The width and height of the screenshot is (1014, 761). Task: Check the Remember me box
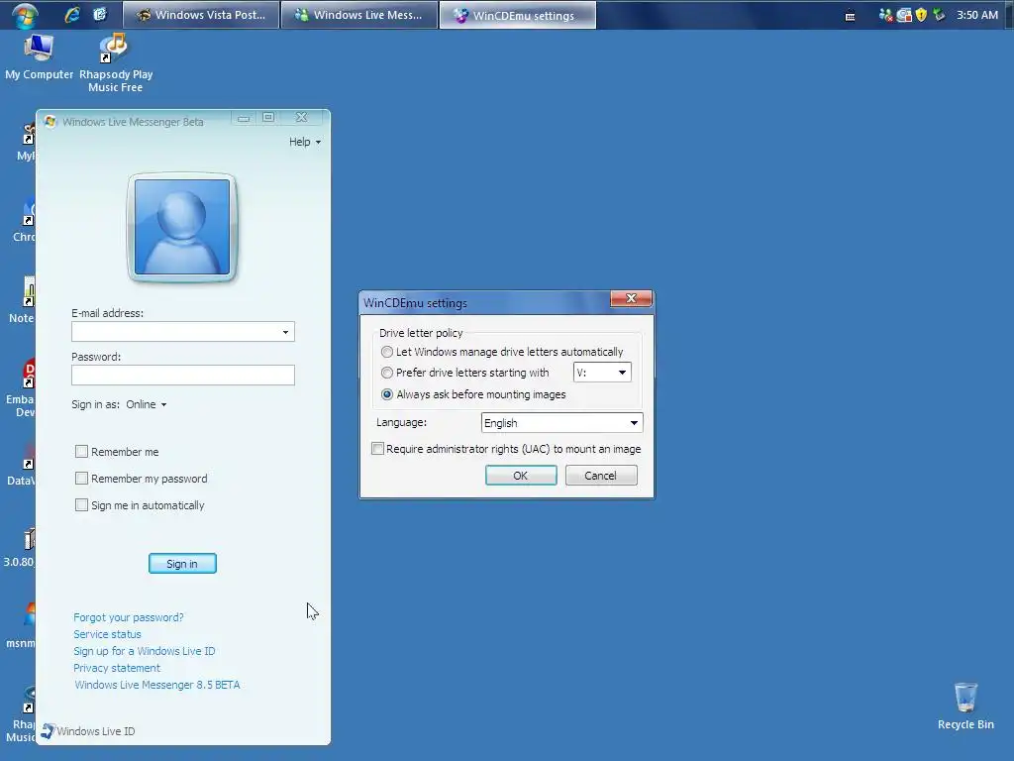pos(81,452)
